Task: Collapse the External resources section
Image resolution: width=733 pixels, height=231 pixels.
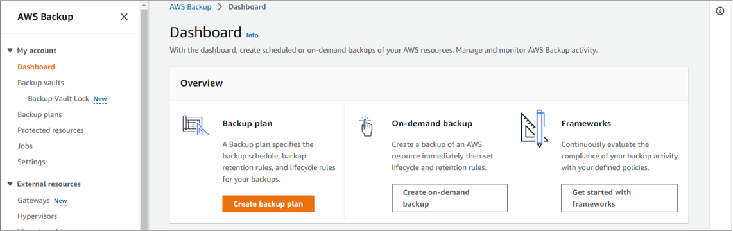Action: coord(10,184)
